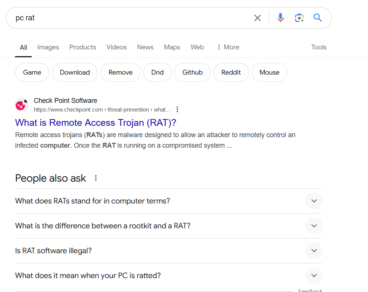Viewport: 368px width, 292px height.
Task: Open the search Tools options
Action: point(319,47)
